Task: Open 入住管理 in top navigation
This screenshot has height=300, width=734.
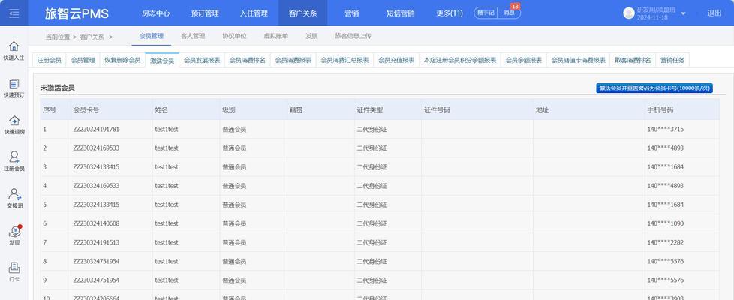Action: pyautogui.click(x=254, y=13)
